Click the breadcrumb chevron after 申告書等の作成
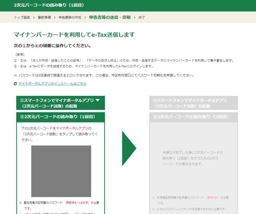Image resolution: width=256 pixels, height=214 pixels. (85, 17)
